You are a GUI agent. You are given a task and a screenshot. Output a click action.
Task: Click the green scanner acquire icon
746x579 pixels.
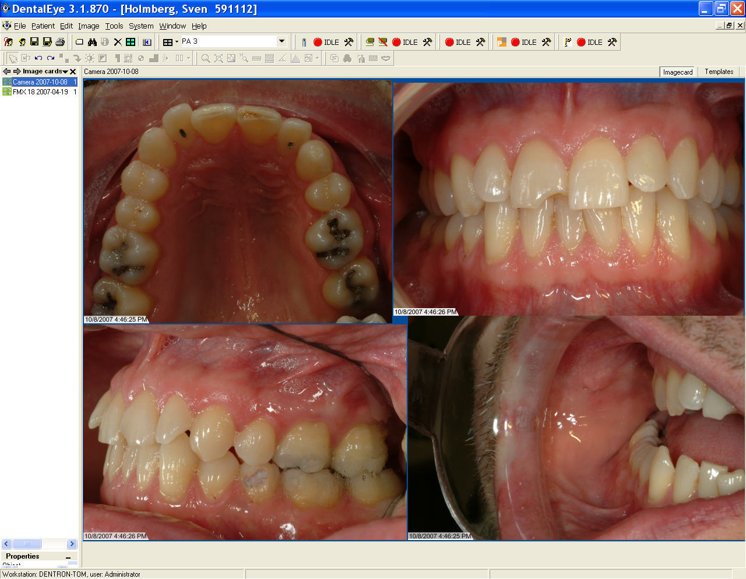pos(370,42)
